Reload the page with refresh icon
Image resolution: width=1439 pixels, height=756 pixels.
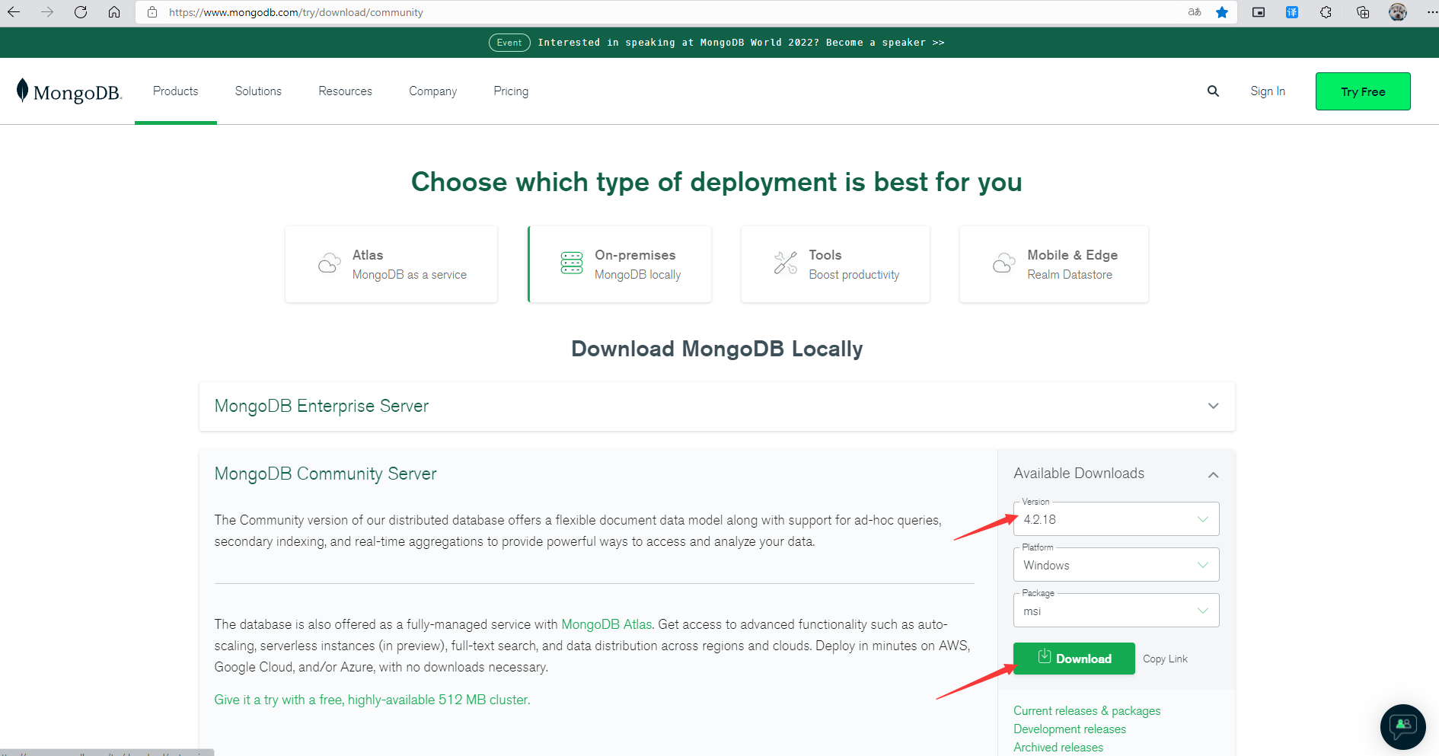tap(81, 12)
